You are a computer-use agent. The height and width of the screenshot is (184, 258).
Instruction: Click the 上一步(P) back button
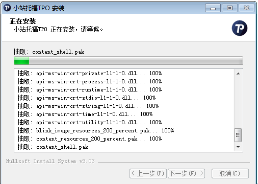click(148, 173)
